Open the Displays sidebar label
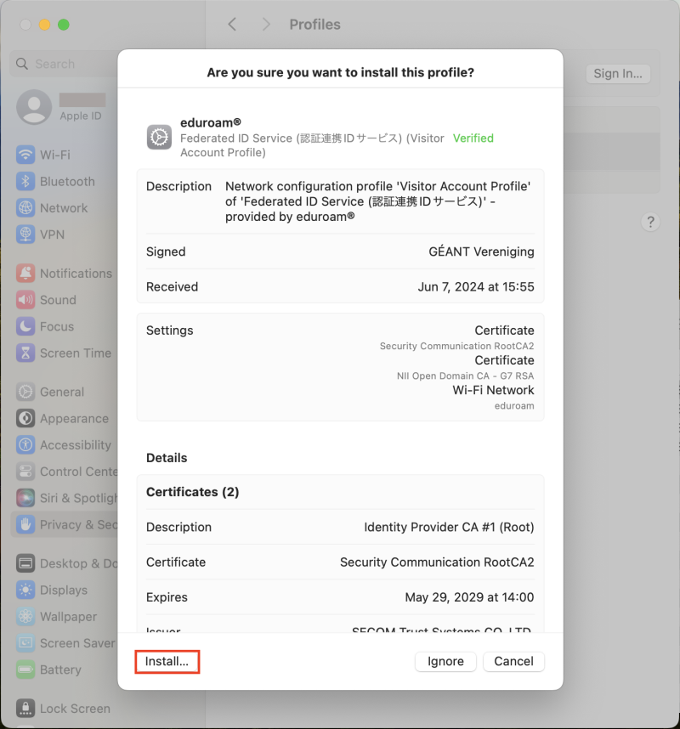Image resolution: width=680 pixels, height=729 pixels. point(64,590)
